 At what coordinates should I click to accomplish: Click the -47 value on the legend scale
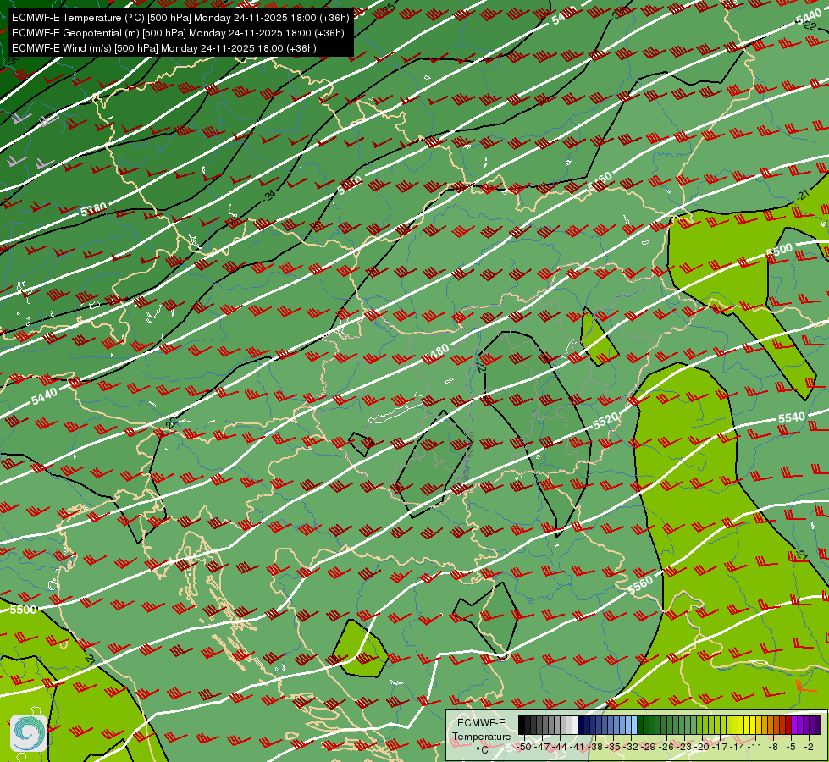tap(543, 747)
